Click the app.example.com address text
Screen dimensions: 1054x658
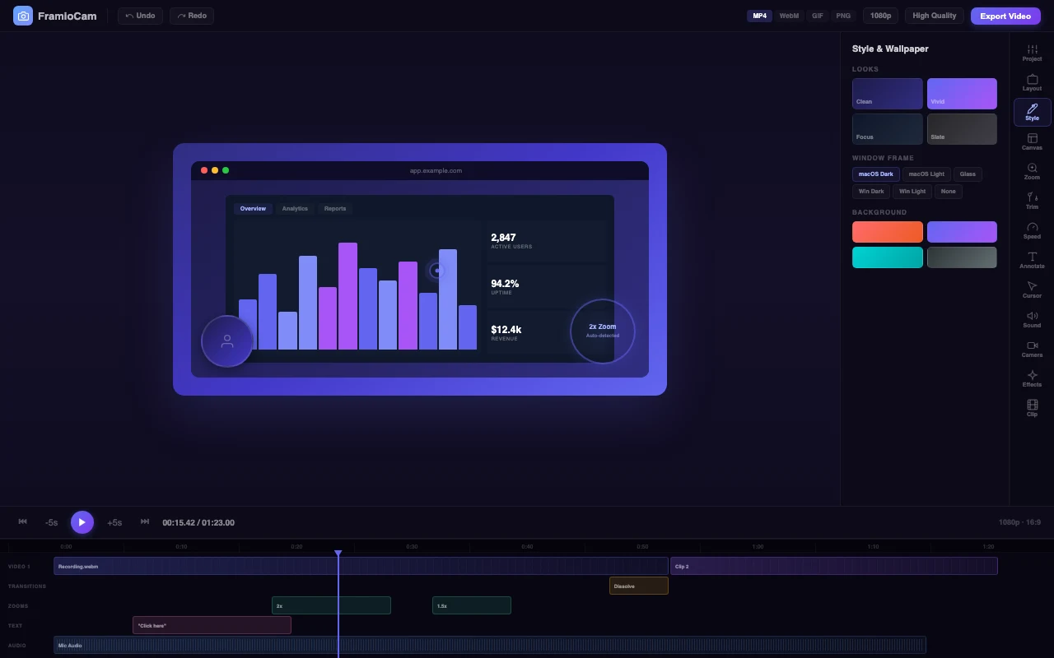pyautogui.click(x=436, y=170)
